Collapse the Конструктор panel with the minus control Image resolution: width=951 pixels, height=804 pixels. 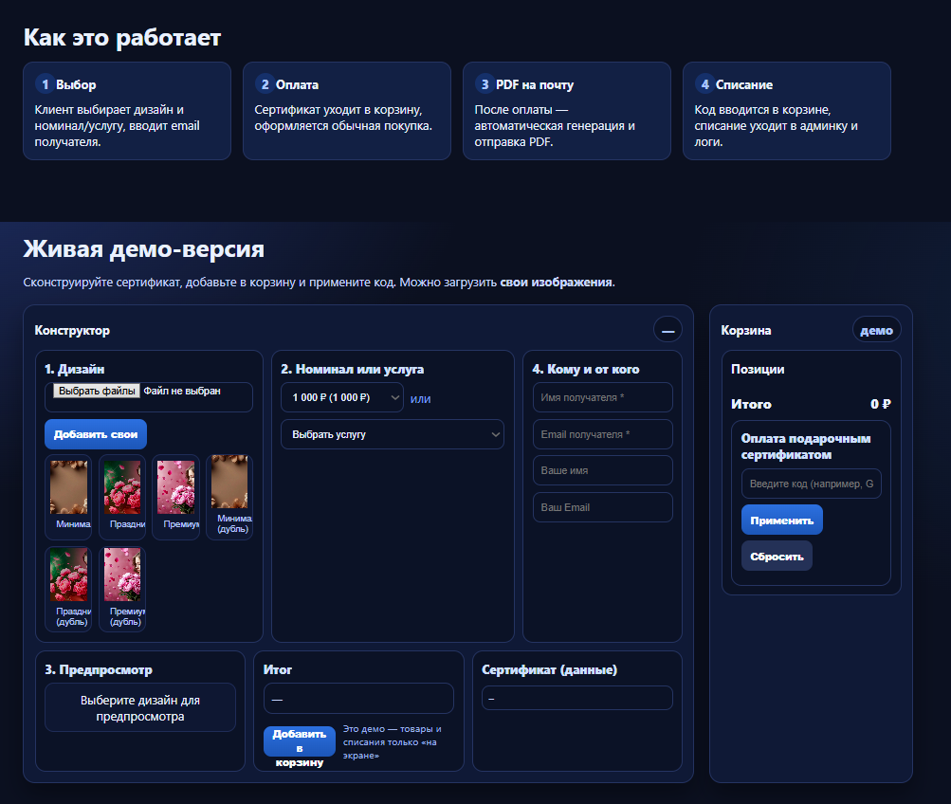[668, 328]
